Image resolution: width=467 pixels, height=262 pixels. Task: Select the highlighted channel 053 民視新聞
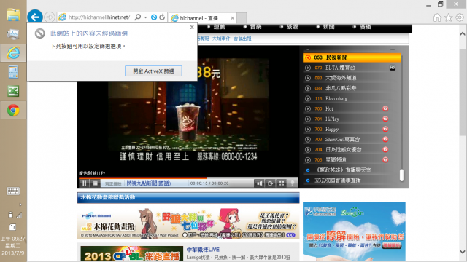pyautogui.click(x=352, y=57)
